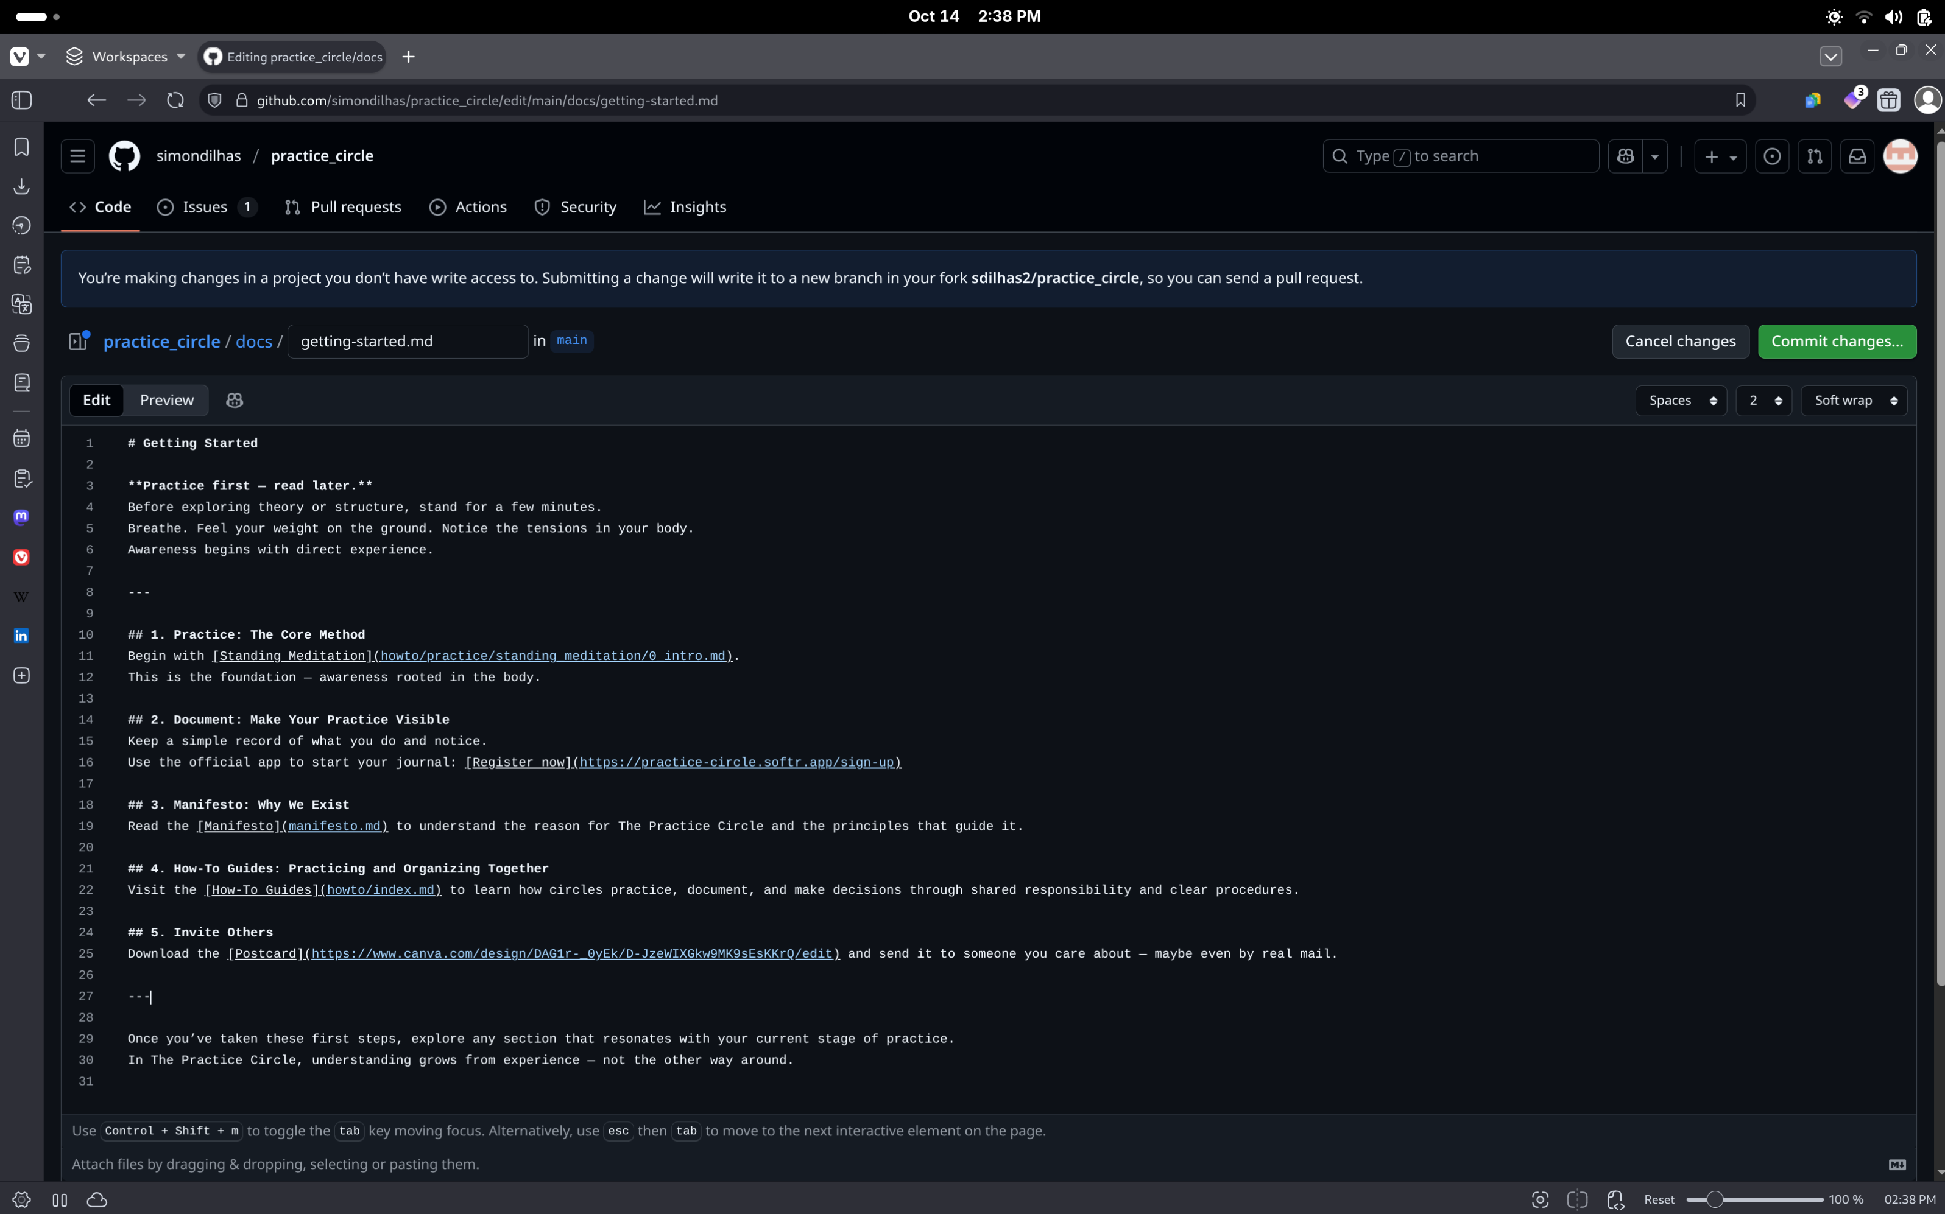Expand the file tree side panel icon
1945x1214 pixels.
point(78,341)
